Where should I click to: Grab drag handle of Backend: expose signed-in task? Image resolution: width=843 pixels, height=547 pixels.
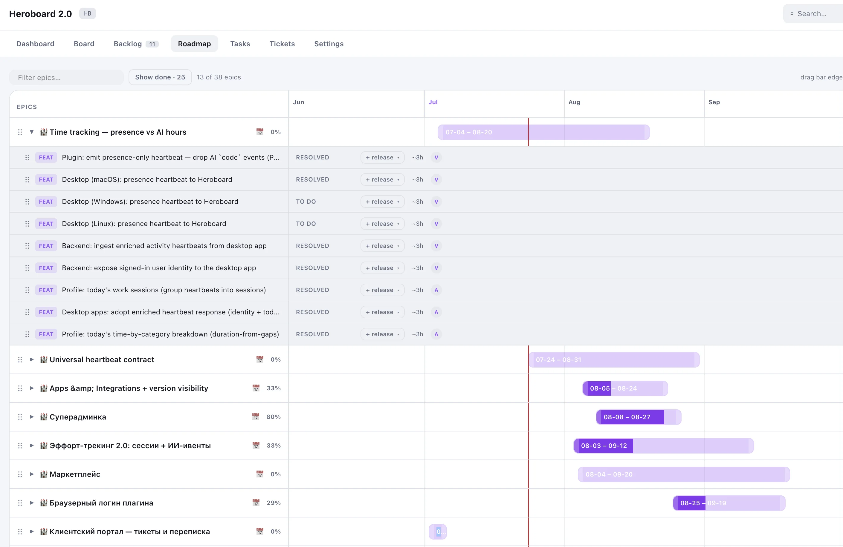point(27,268)
